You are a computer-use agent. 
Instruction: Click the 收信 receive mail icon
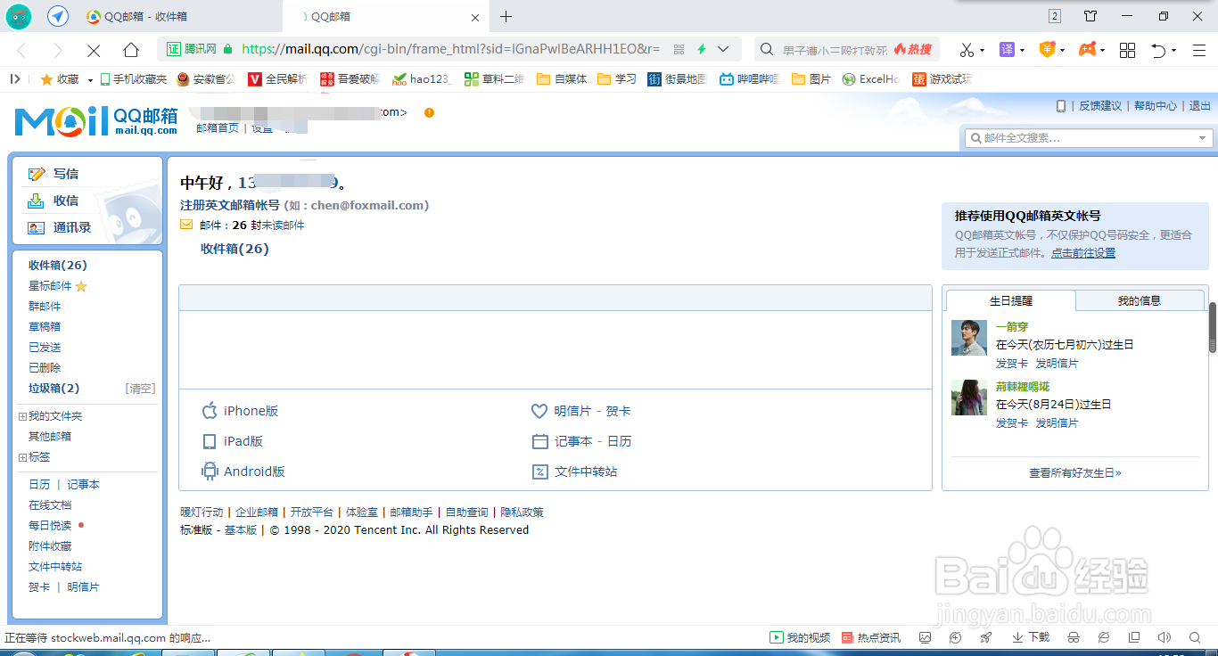[36, 201]
